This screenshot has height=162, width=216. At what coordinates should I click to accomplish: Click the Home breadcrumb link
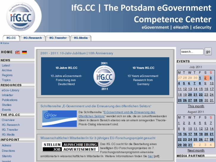6,43
